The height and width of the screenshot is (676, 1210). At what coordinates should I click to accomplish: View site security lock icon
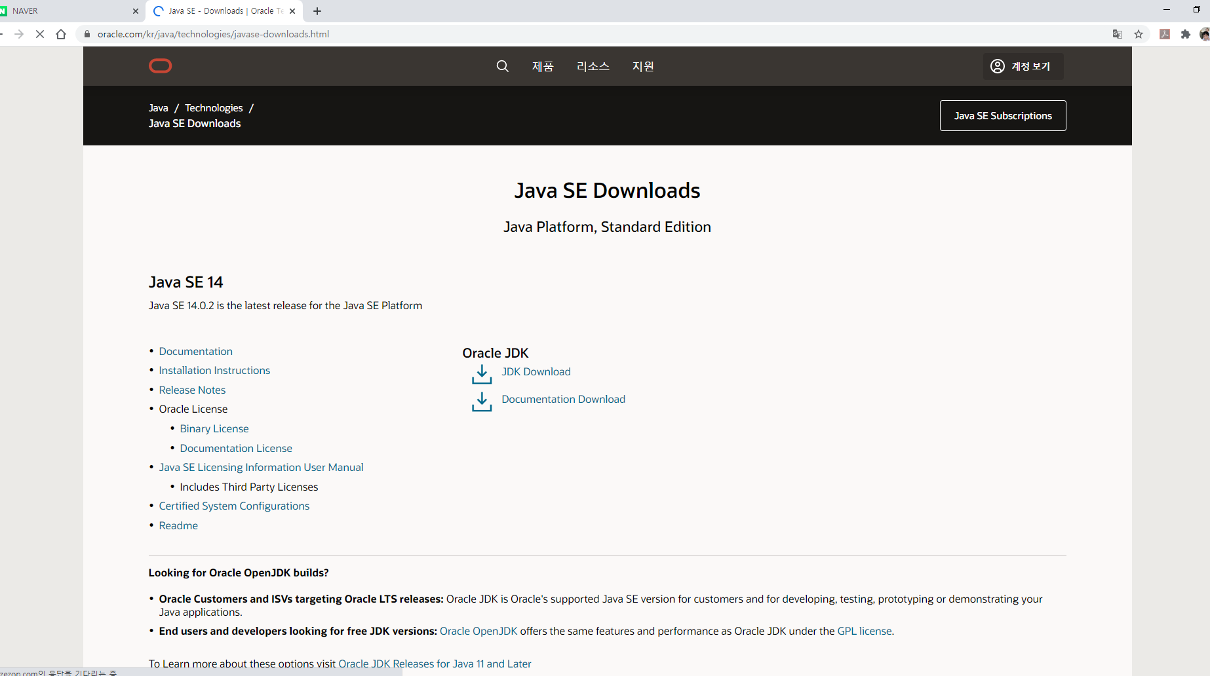[x=87, y=34]
